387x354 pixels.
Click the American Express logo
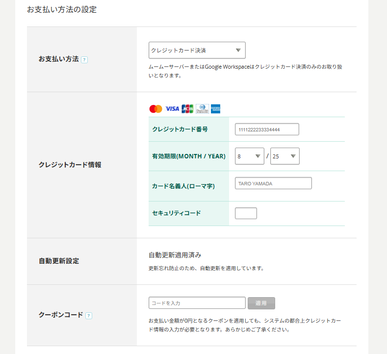[x=216, y=109]
